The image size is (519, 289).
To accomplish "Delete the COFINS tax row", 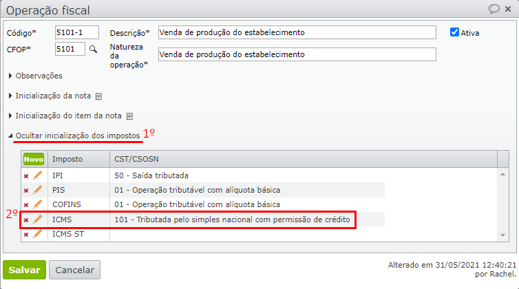I will (x=26, y=205).
